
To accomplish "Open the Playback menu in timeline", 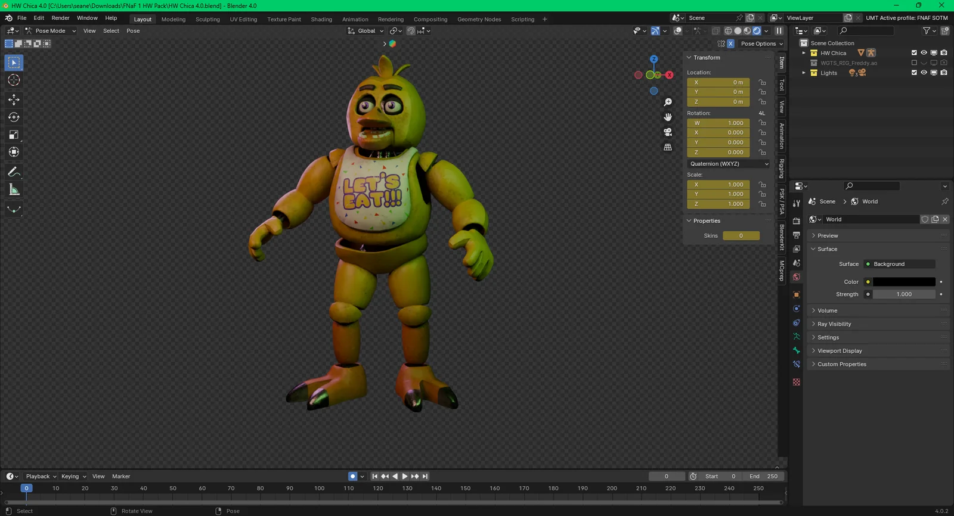I will [x=41, y=476].
